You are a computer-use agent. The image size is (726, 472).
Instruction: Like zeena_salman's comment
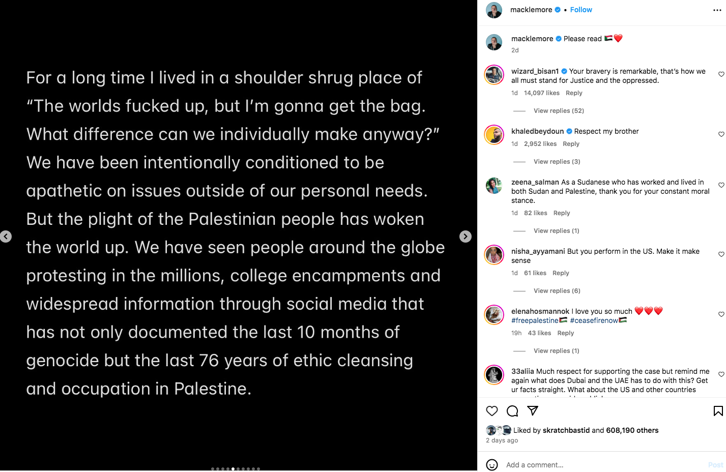[721, 185]
